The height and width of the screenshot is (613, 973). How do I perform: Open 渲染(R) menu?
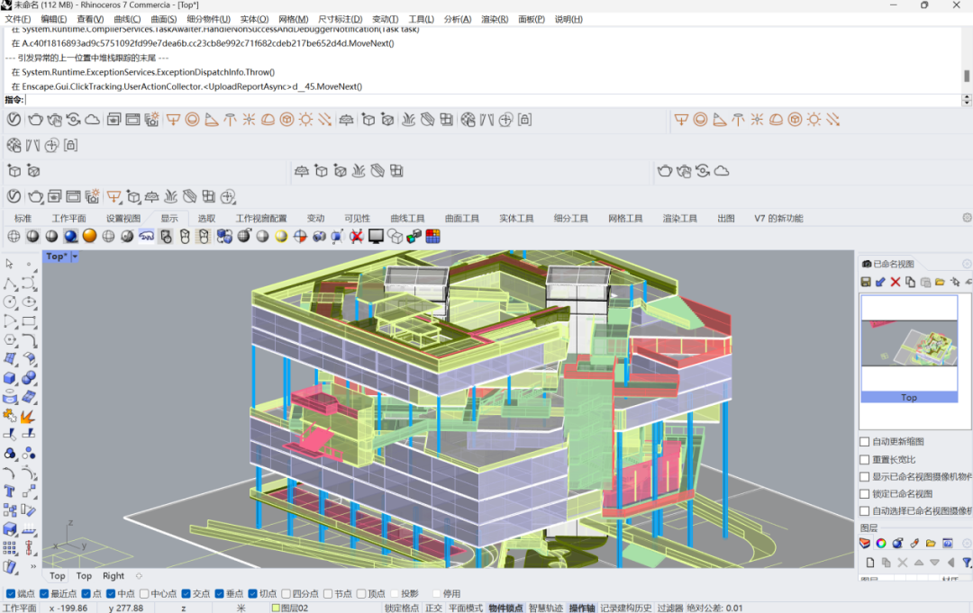point(495,19)
